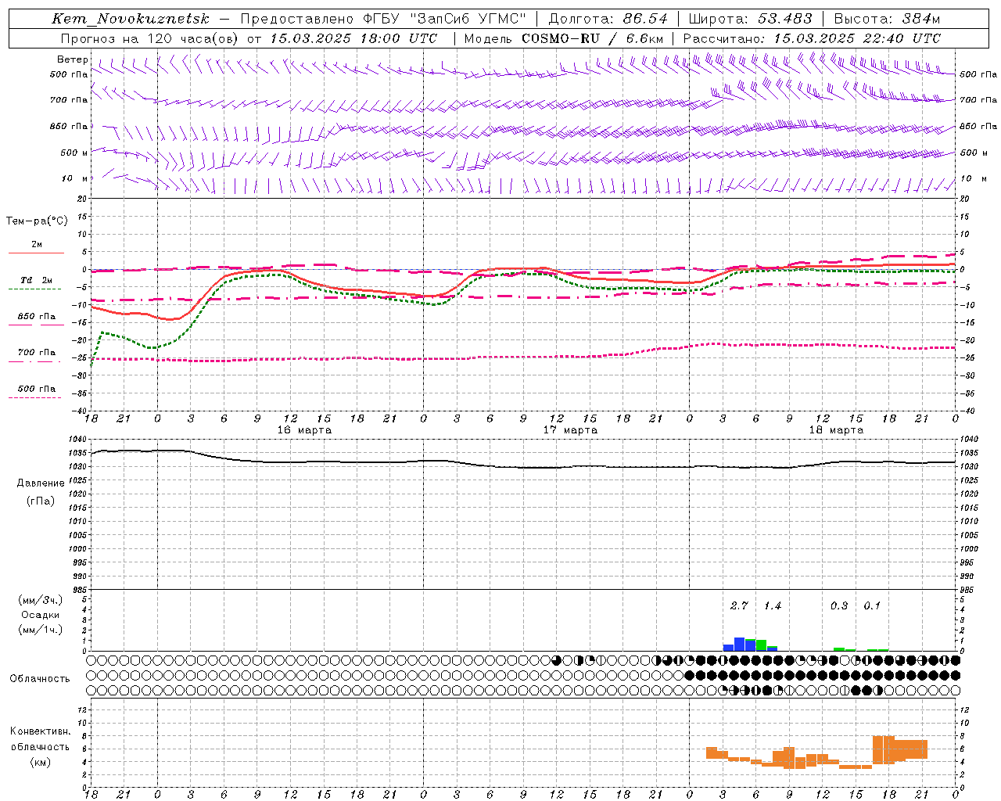Click the '(мм/3ч.)' precipitation unit label

(41, 601)
